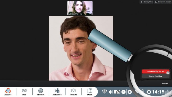172x97 pixels.
Task: Click the speaker volume icon
Action: [111, 92]
